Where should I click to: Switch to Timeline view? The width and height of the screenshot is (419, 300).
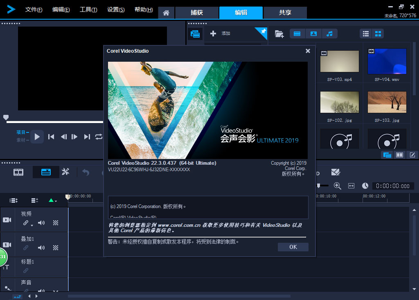point(46,172)
